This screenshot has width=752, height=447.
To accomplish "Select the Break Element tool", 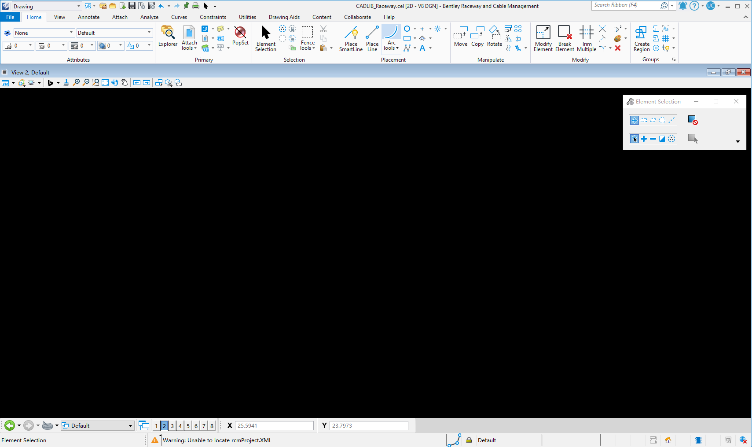I will 565,38.
